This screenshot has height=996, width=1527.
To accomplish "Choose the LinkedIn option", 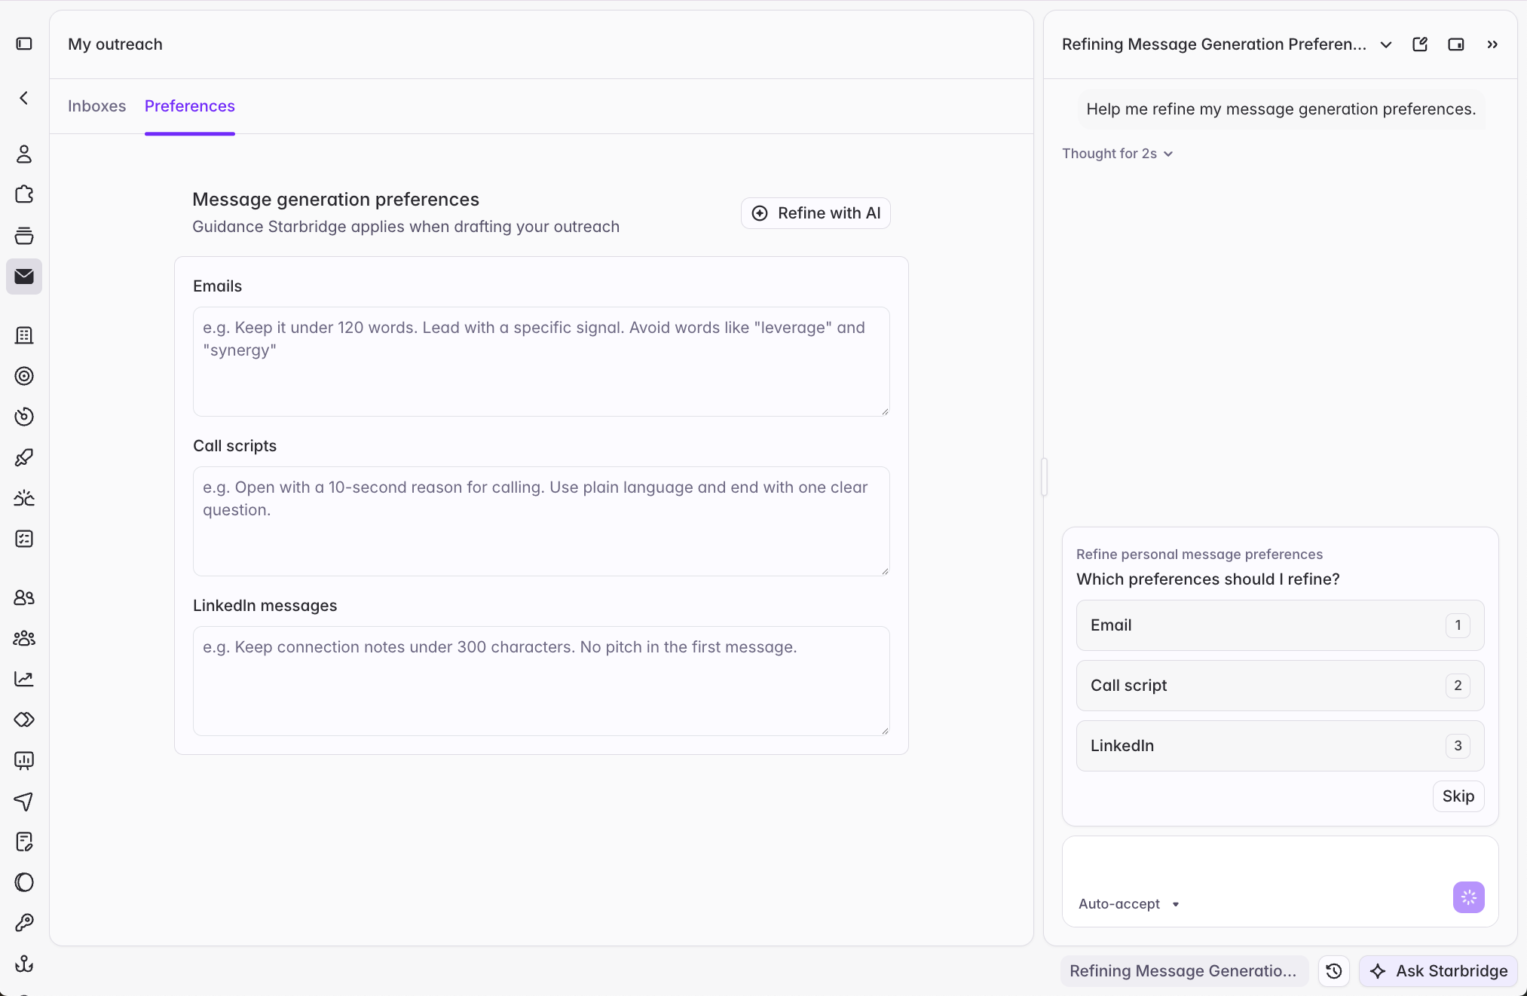I will [x=1280, y=746].
